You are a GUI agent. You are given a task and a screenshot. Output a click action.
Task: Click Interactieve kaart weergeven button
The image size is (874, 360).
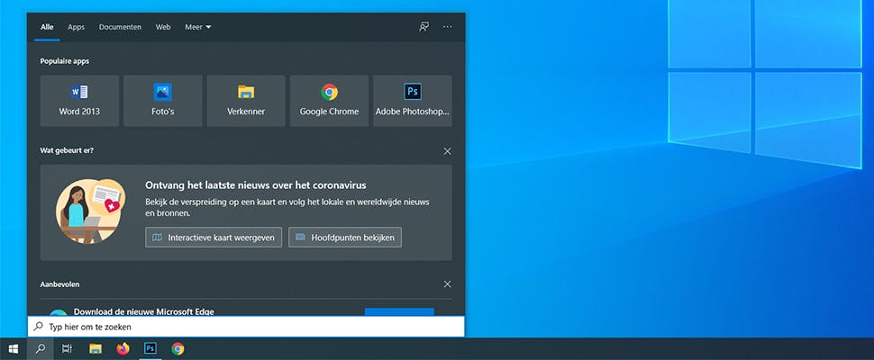[214, 237]
